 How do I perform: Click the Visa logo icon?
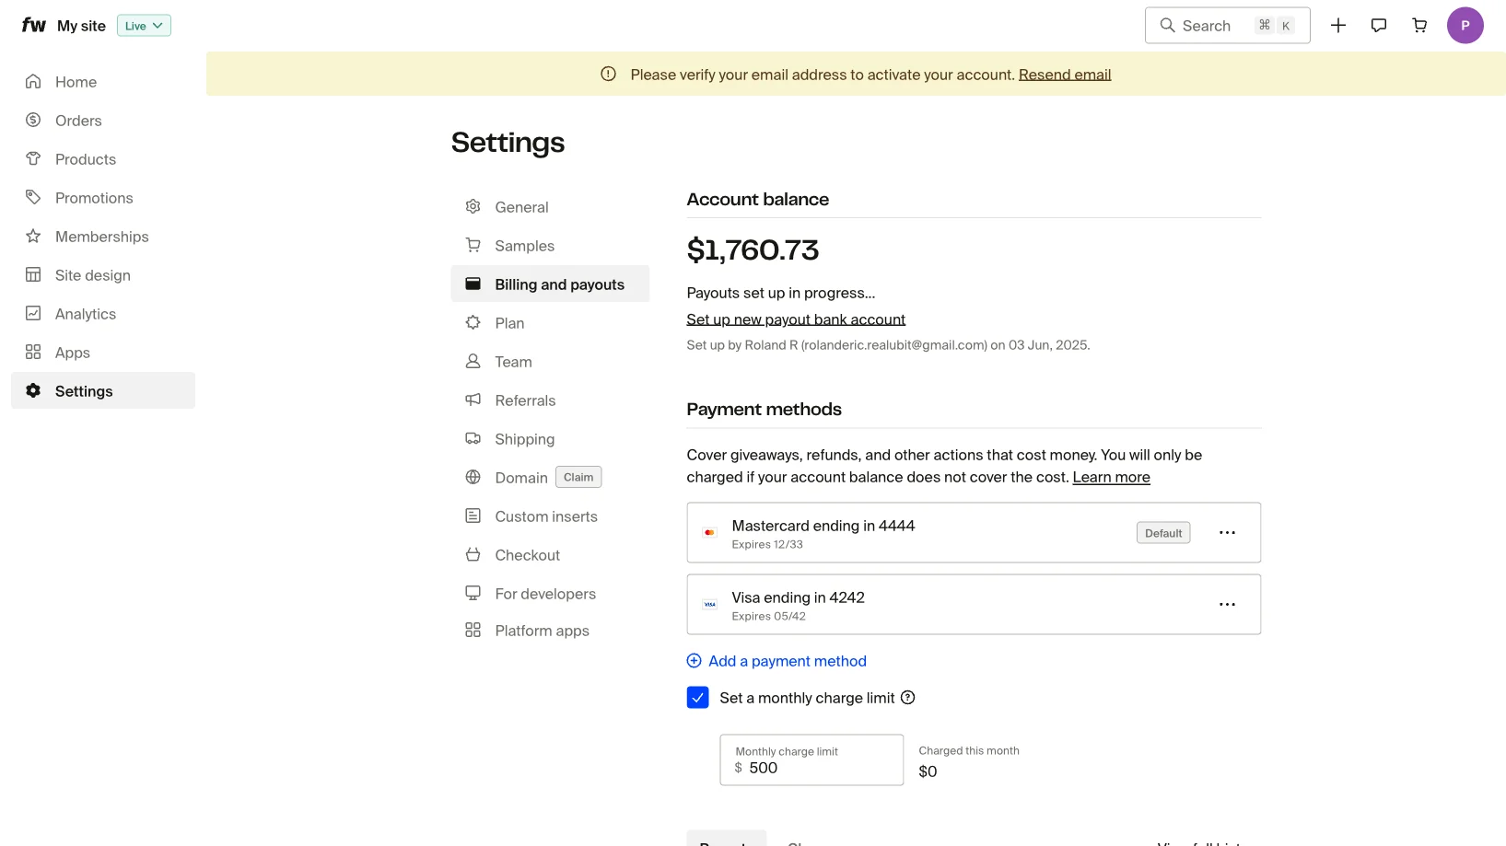[x=709, y=605]
